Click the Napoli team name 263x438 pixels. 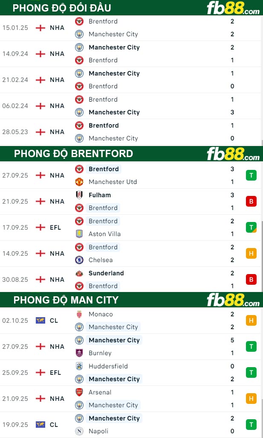point(98,431)
